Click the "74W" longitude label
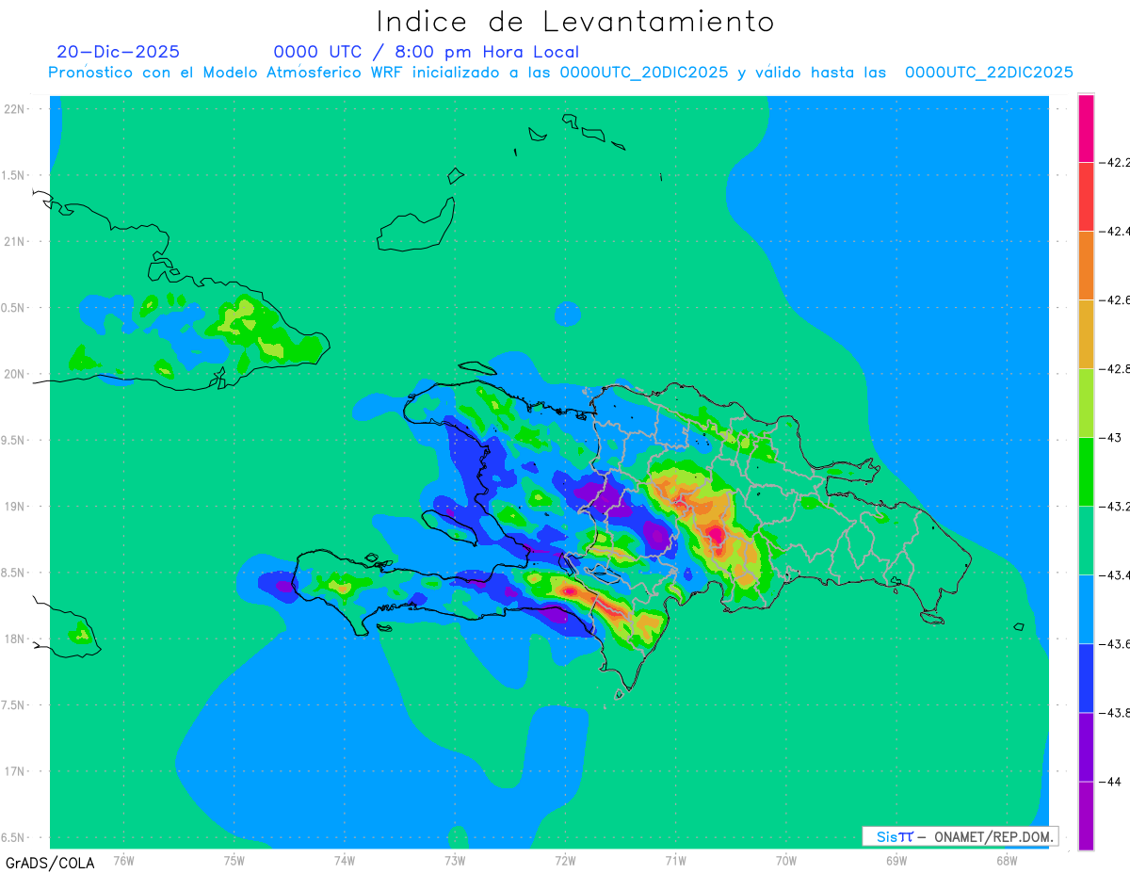Viewport: 1130px width, 873px height. tap(344, 860)
